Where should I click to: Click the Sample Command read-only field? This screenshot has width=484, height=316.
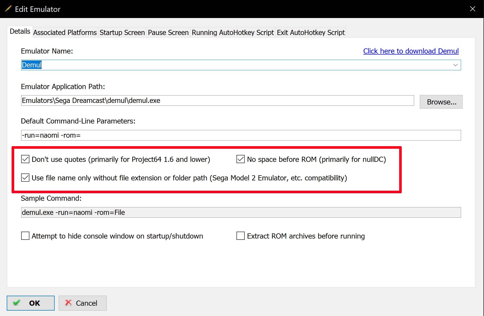click(x=241, y=212)
